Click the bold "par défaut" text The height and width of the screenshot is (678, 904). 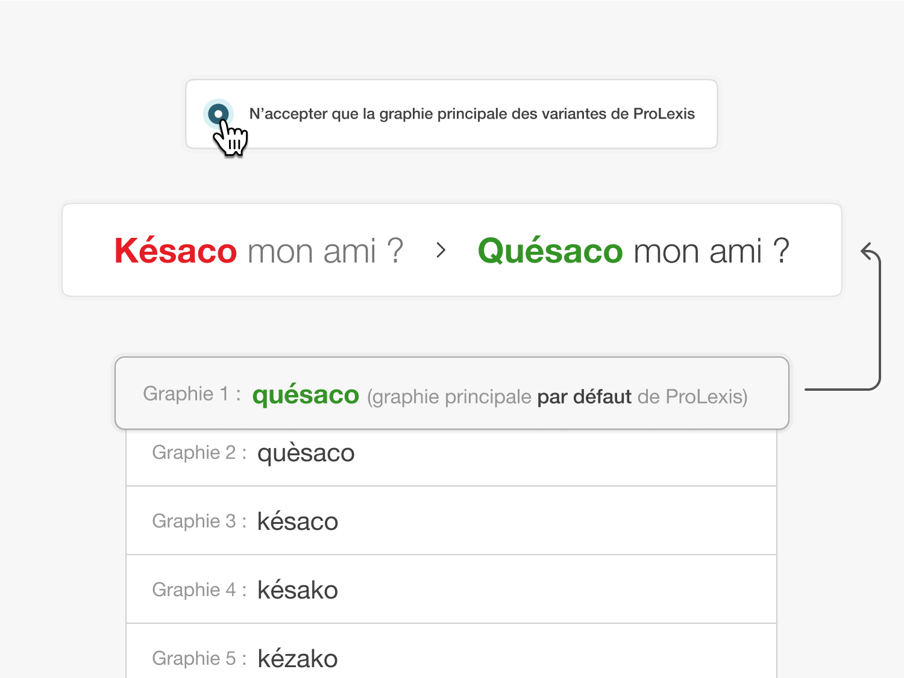point(584,397)
